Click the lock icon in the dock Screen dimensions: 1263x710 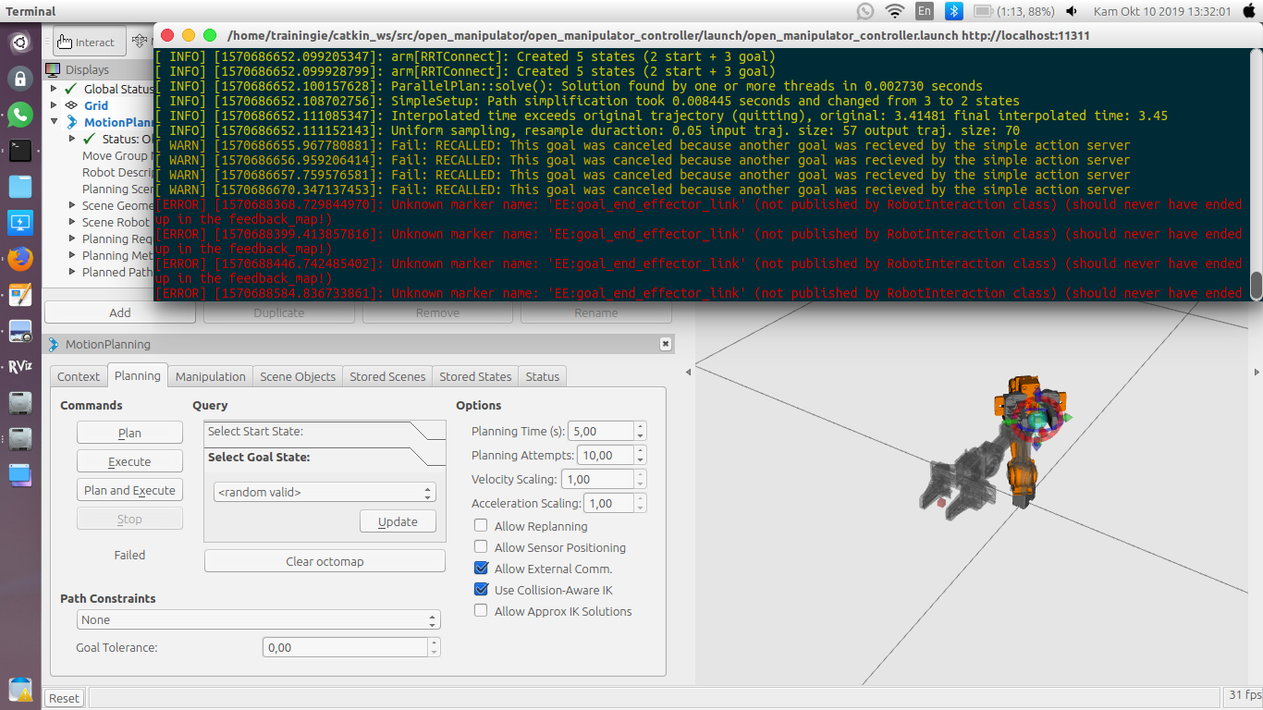pyautogui.click(x=20, y=79)
